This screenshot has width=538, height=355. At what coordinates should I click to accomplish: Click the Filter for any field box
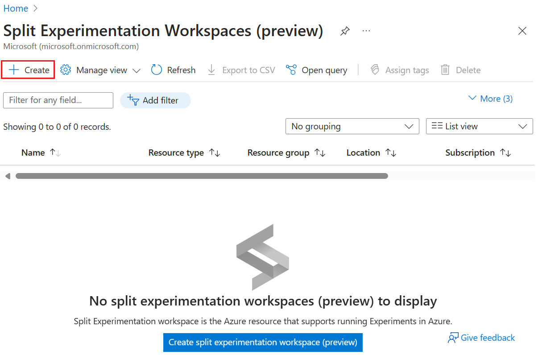58,100
